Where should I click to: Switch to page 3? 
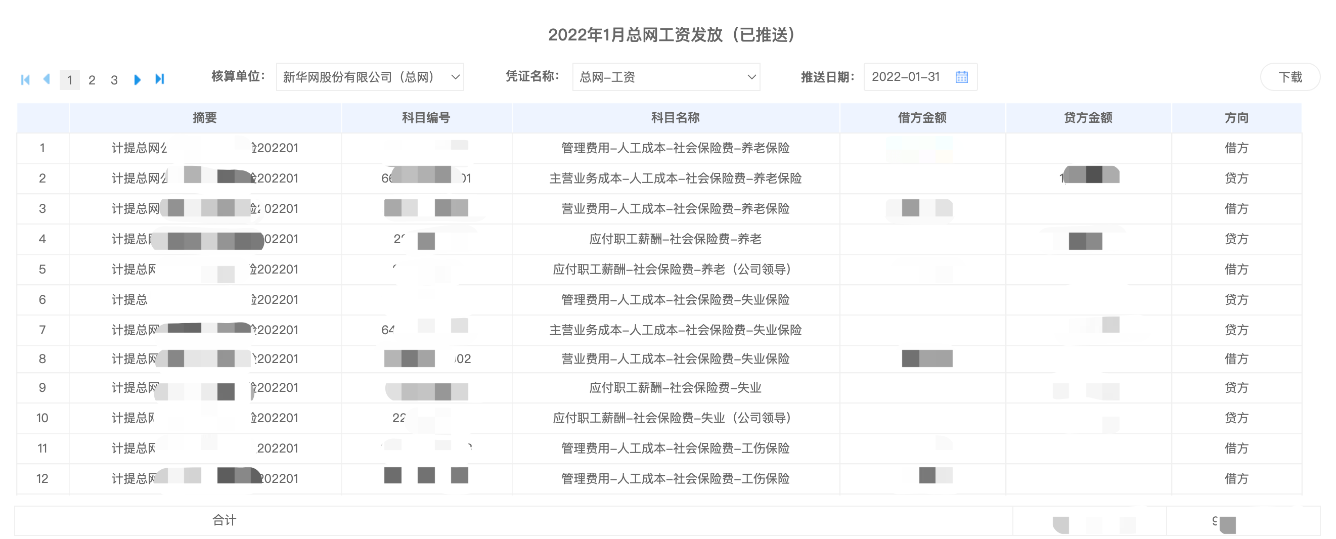(114, 80)
